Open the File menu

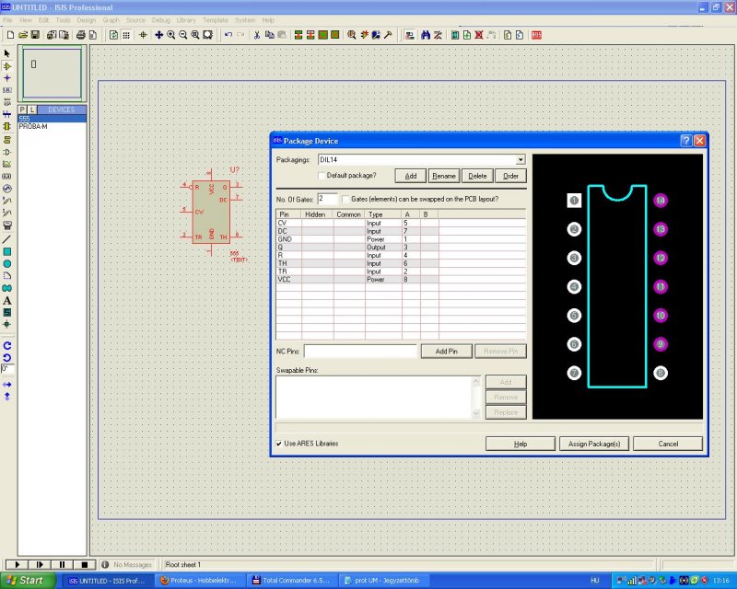[7, 20]
